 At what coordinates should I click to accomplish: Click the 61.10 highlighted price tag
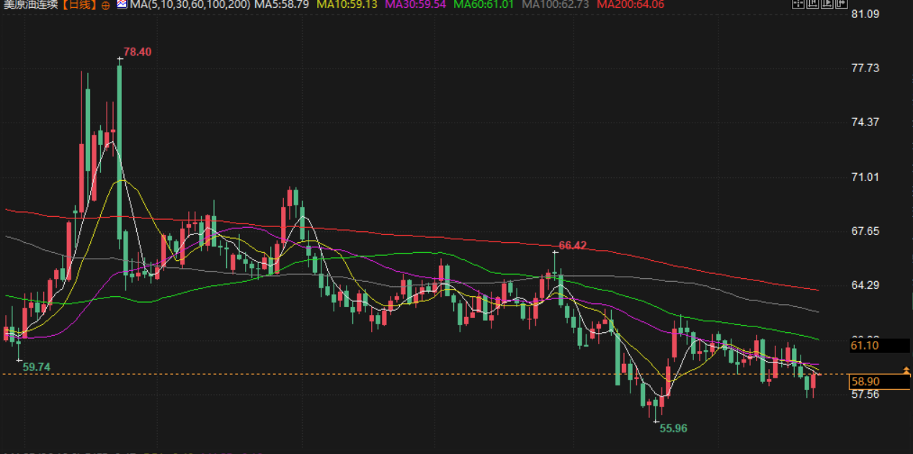click(879, 346)
